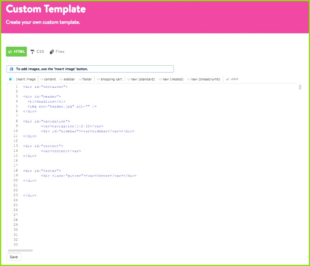Viewport: 310px width, 266px height.
Task: Open the CSS tab
Action: tap(38, 52)
